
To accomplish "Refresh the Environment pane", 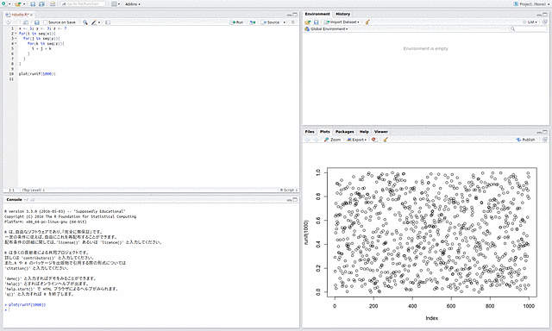I will tap(544, 22).
